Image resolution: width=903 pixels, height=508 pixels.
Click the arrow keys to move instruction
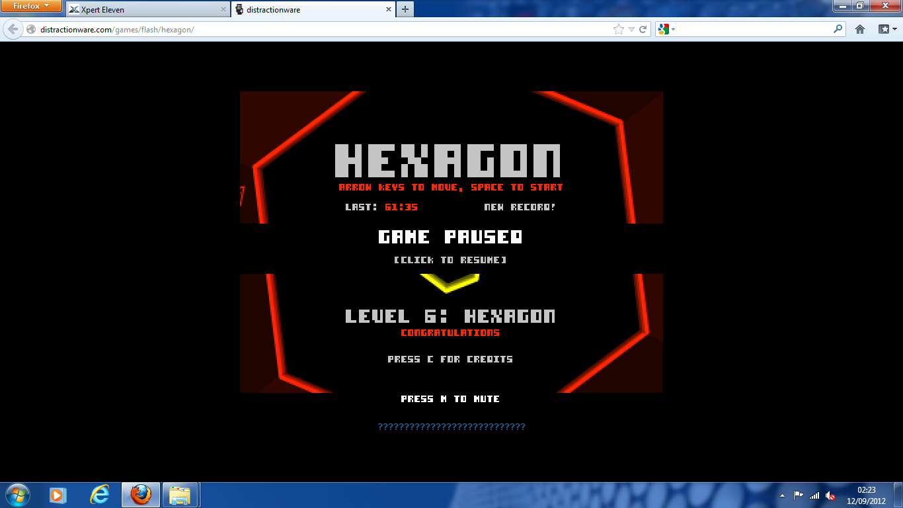pyautogui.click(x=451, y=188)
